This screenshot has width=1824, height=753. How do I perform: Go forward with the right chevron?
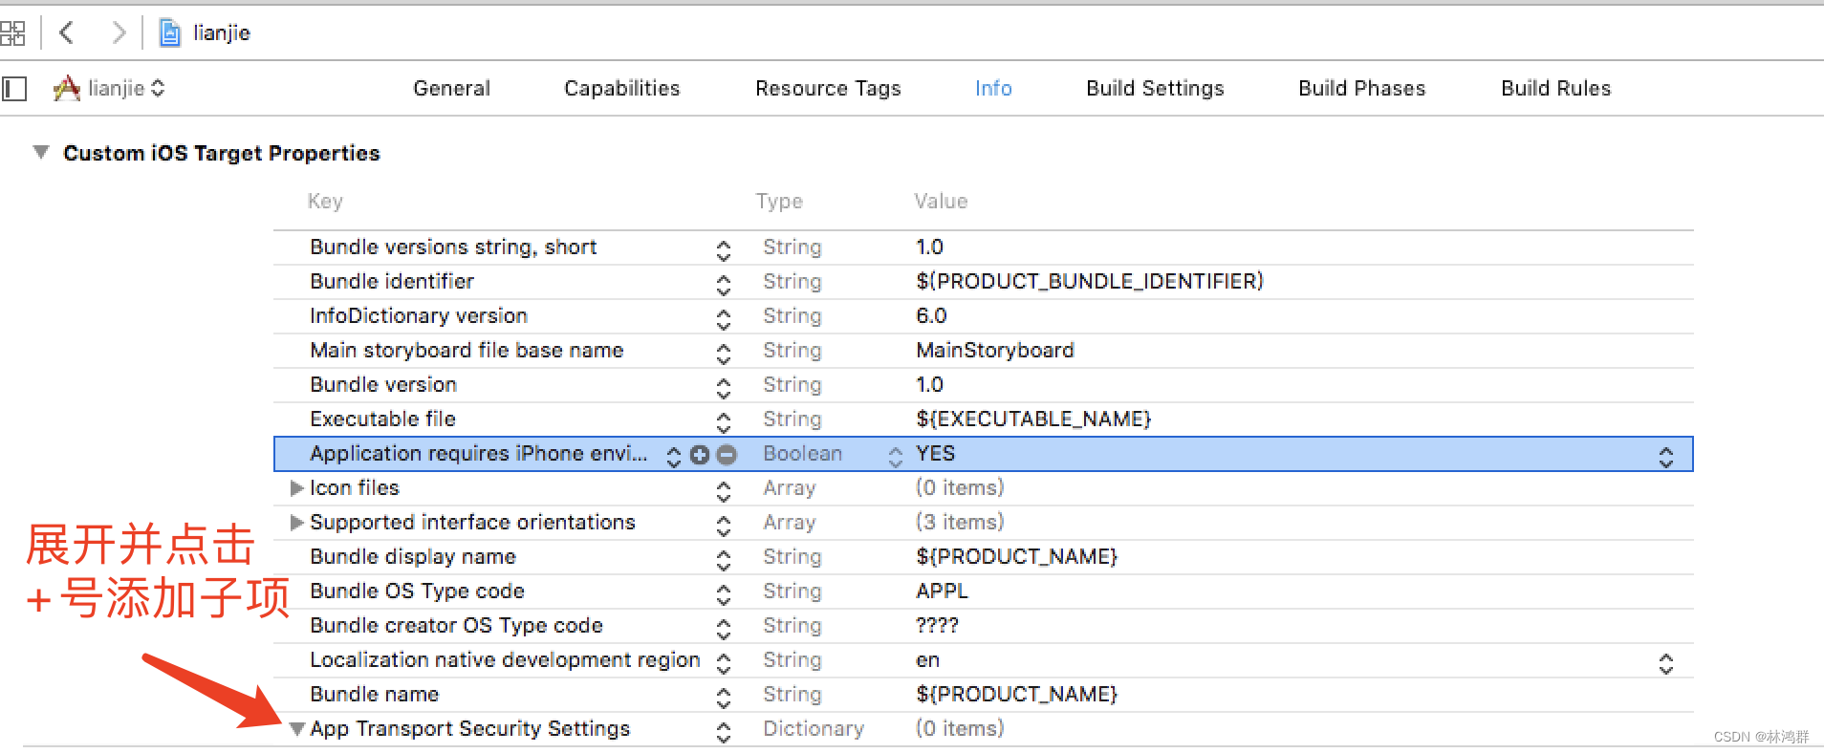click(x=119, y=33)
